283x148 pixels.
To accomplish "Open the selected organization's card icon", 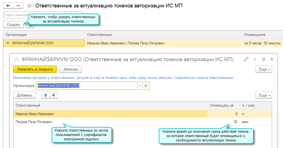I will click(146, 86).
